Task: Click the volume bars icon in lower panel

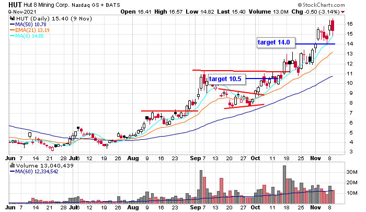Action: (12, 166)
